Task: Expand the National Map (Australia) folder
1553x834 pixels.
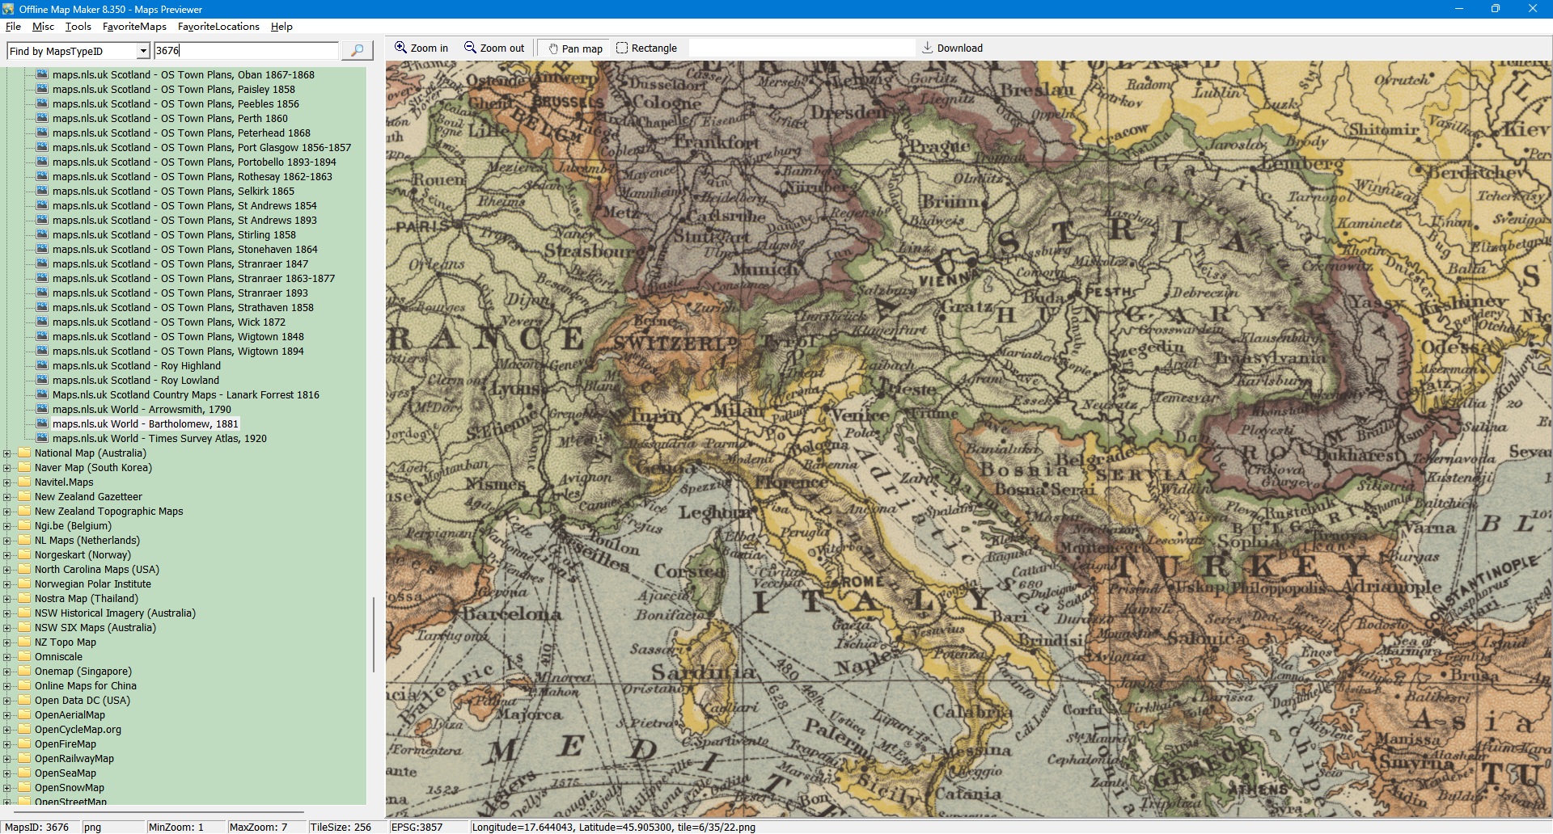Action: click(7, 453)
